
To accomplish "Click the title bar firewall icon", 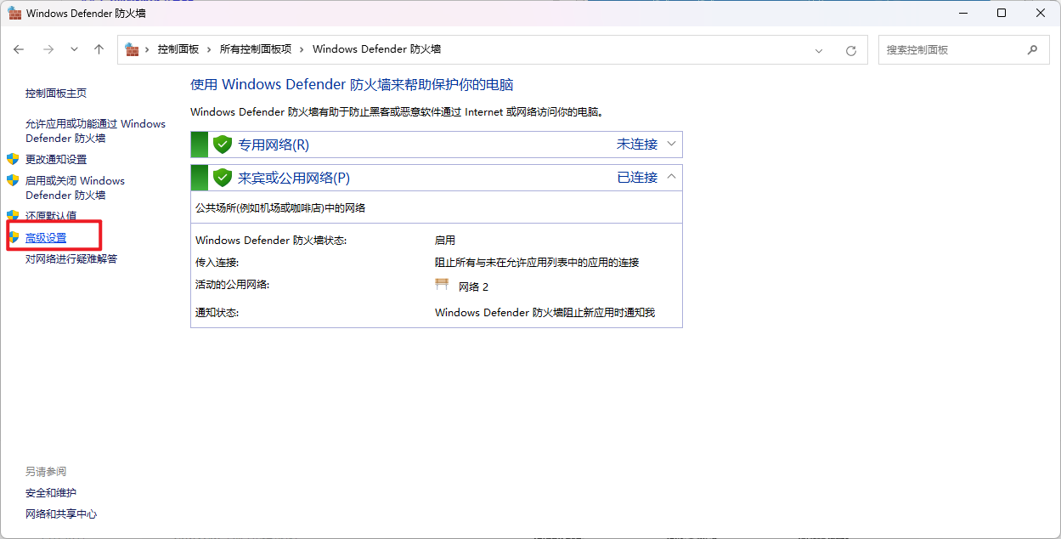I will [14, 13].
